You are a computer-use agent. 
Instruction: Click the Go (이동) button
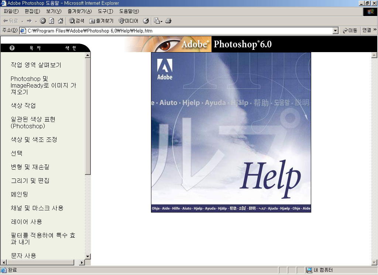click(x=350, y=30)
